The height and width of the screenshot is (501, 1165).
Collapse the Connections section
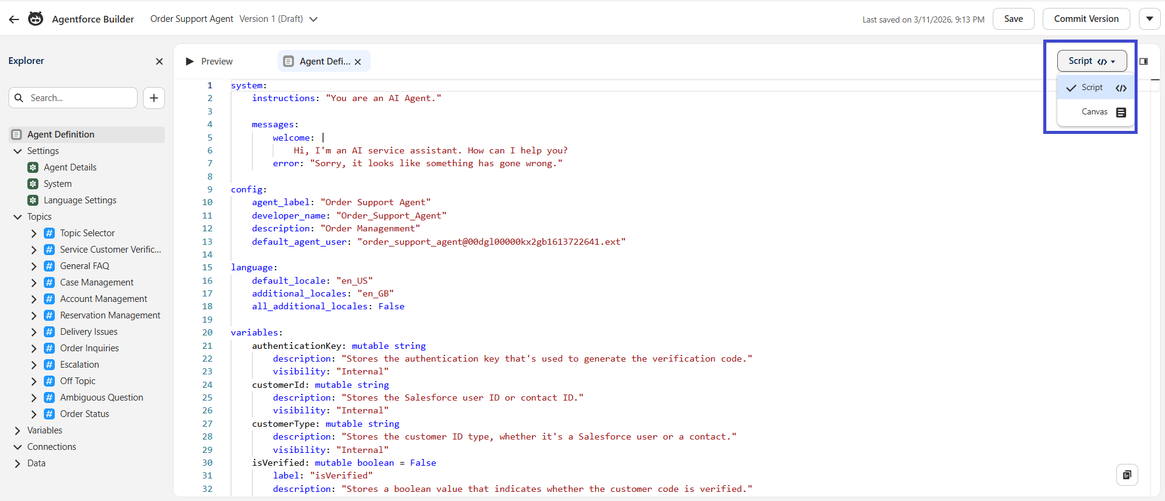(18, 447)
